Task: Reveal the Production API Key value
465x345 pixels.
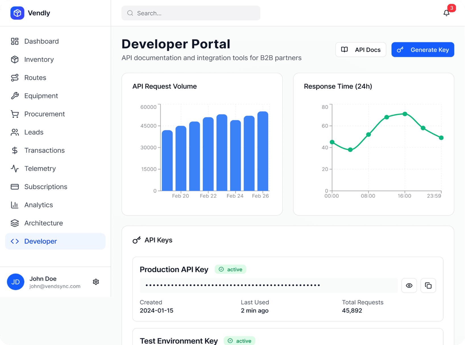Action: click(409, 285)
